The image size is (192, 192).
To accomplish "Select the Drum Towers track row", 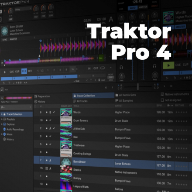I will pos(113,120).
